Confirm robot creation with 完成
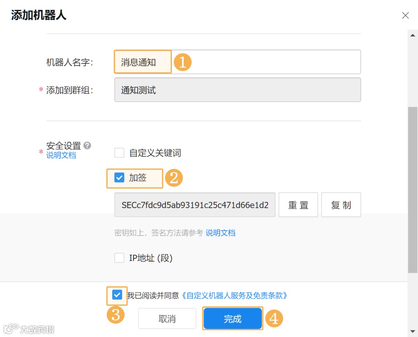418x337 pixels. pos(233,318)
